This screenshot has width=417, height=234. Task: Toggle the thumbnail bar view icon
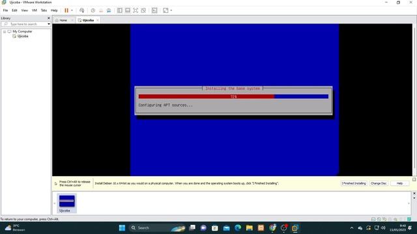pos(128,10)
